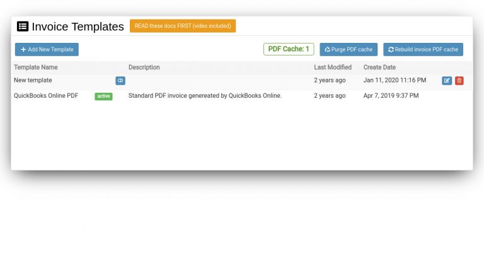Screen dimensions: 484x255
Task: Edit the New template row
Action: point(447,81)
